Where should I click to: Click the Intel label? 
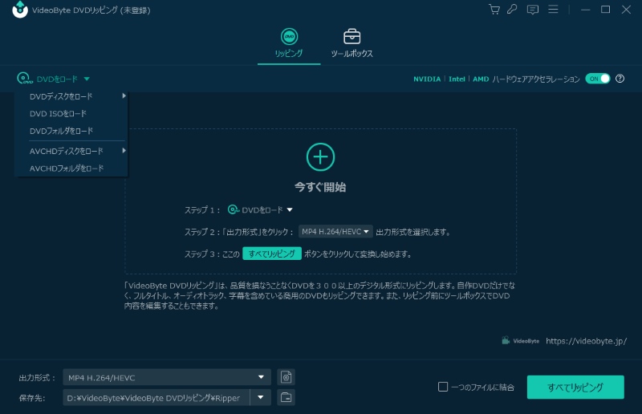pos(457,79)
